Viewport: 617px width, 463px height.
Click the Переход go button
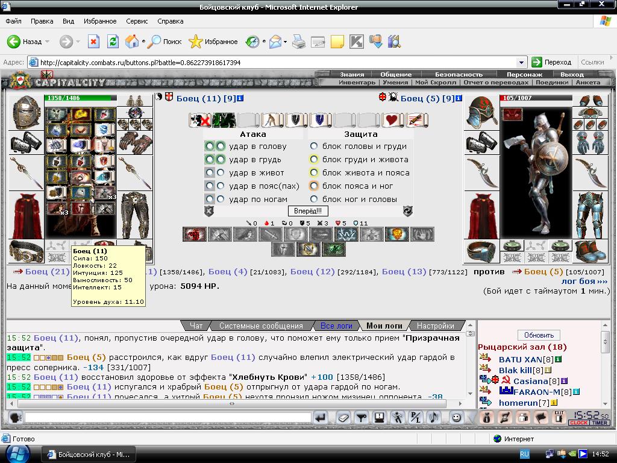tap(551, 62)
